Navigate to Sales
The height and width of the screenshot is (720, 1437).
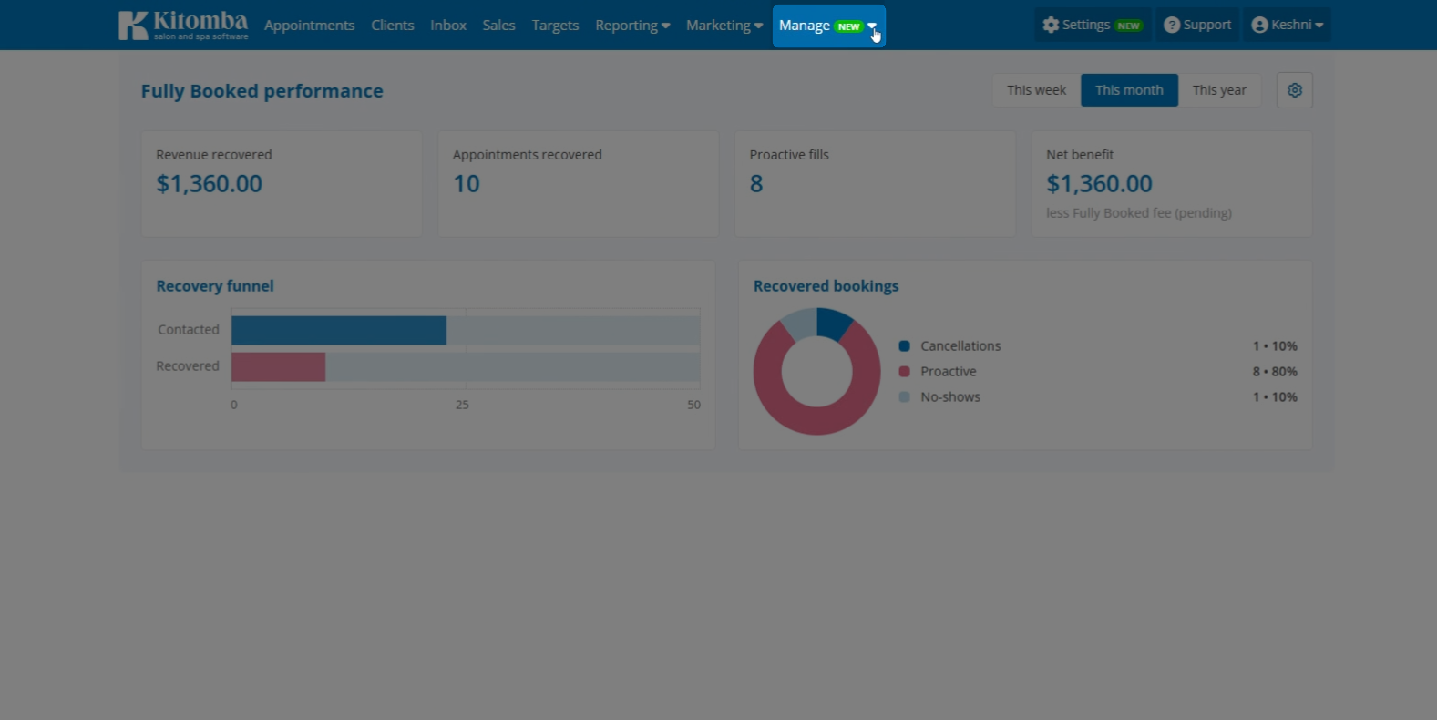click(499, 26)
